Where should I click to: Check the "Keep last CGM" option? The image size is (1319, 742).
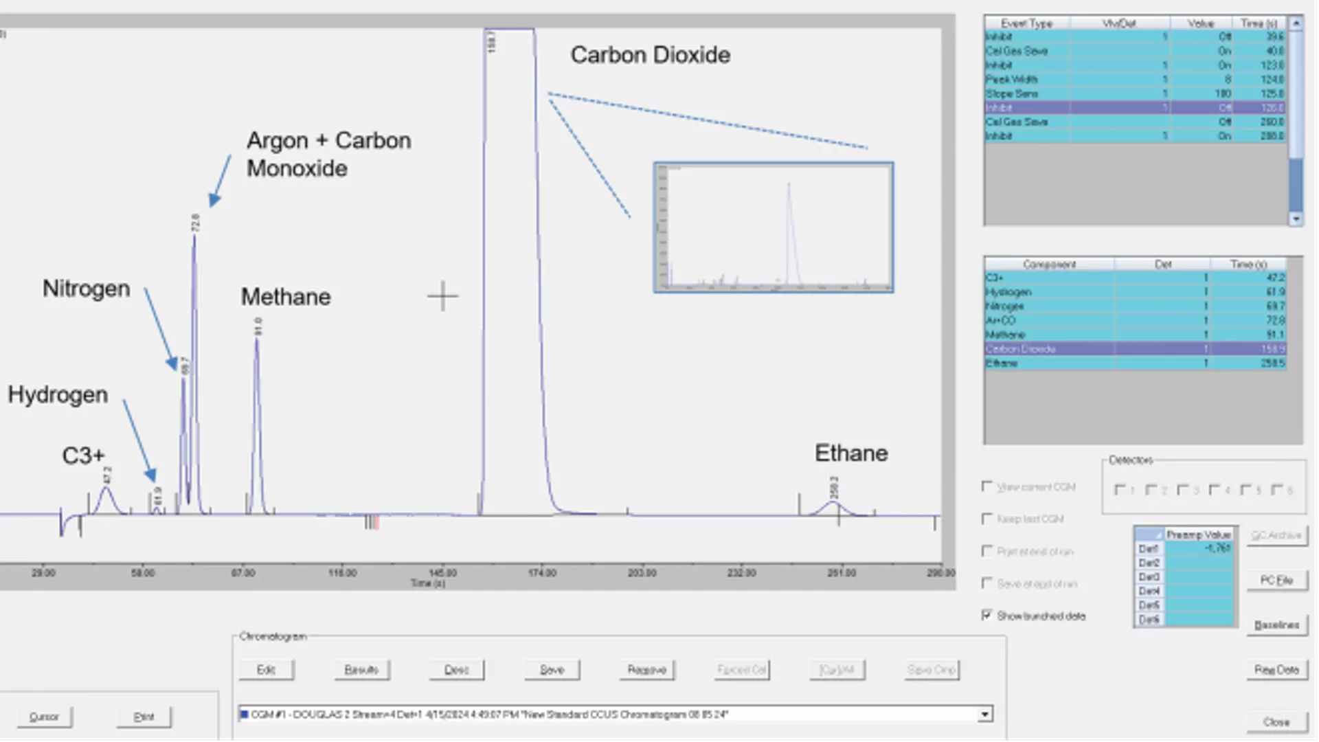(x=988, y=519)
